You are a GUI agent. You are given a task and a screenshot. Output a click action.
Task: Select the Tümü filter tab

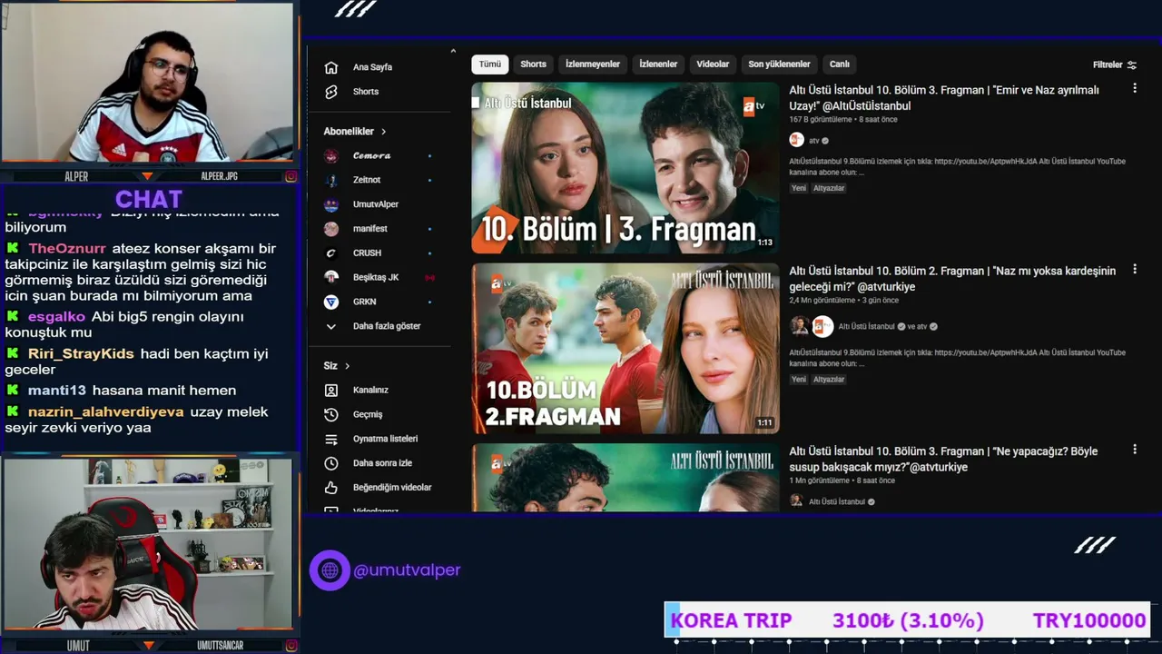[x=490, y=64]
